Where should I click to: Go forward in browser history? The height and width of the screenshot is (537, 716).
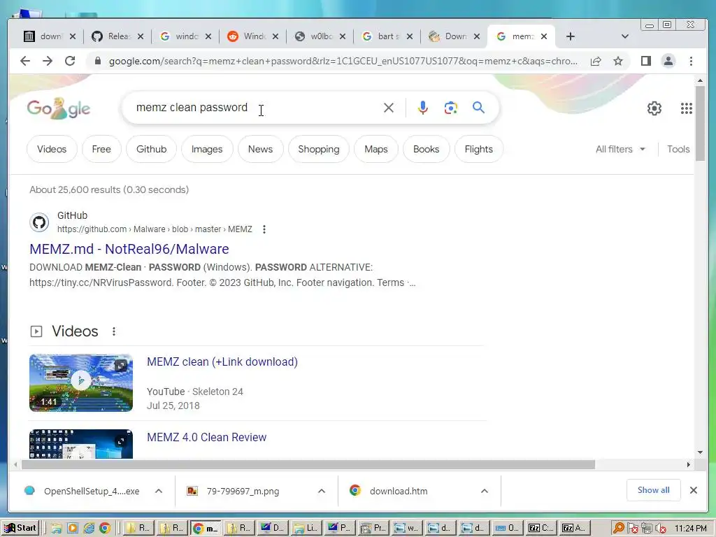tap(48, 61)
